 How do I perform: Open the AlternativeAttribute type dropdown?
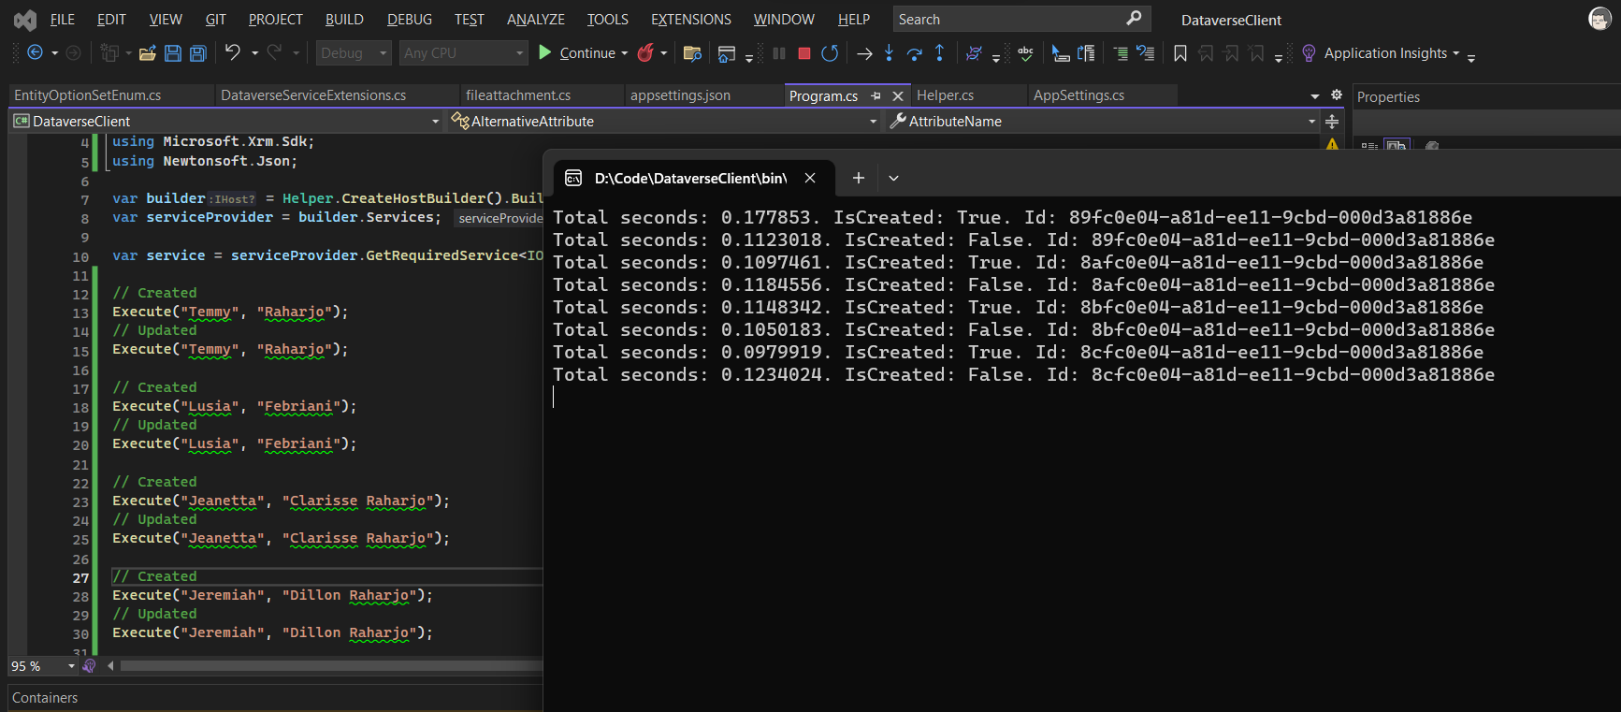tap(663, 121)
